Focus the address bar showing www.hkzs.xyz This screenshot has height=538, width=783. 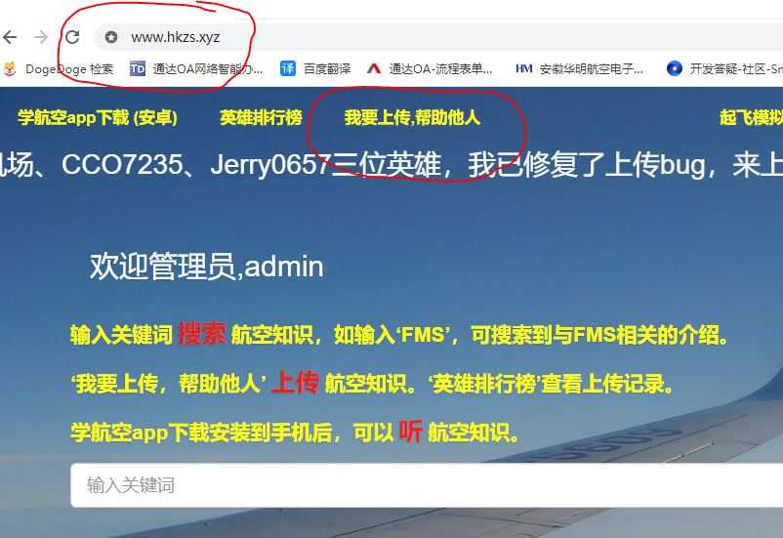click(439, 37)
